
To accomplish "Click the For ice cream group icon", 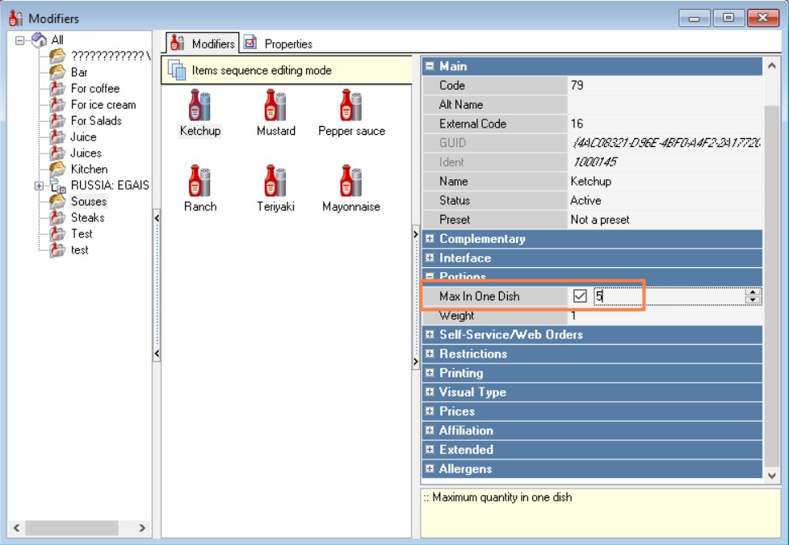I will pyautogui.click(x=57, y=104).
